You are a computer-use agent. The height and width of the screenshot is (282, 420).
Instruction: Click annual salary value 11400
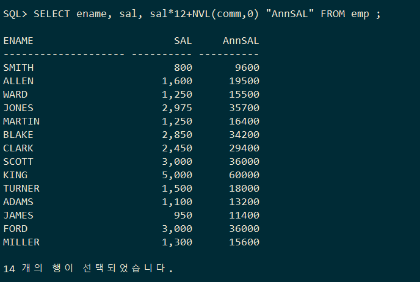[x=244, y=215]
